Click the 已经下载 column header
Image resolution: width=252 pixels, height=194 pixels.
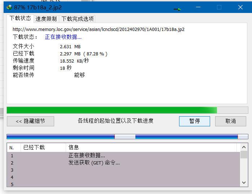click(x=43, y=148)
